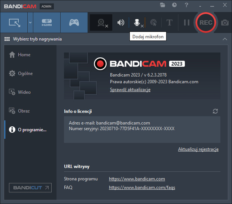Viewport: 232px width, 204px height.
Task: Open the scheduled recording clock icon
Action: click(x=174, y=5)
